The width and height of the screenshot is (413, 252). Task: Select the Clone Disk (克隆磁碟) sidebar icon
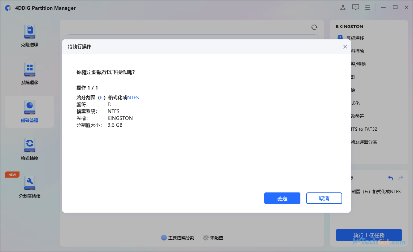[x=30, y=35]
